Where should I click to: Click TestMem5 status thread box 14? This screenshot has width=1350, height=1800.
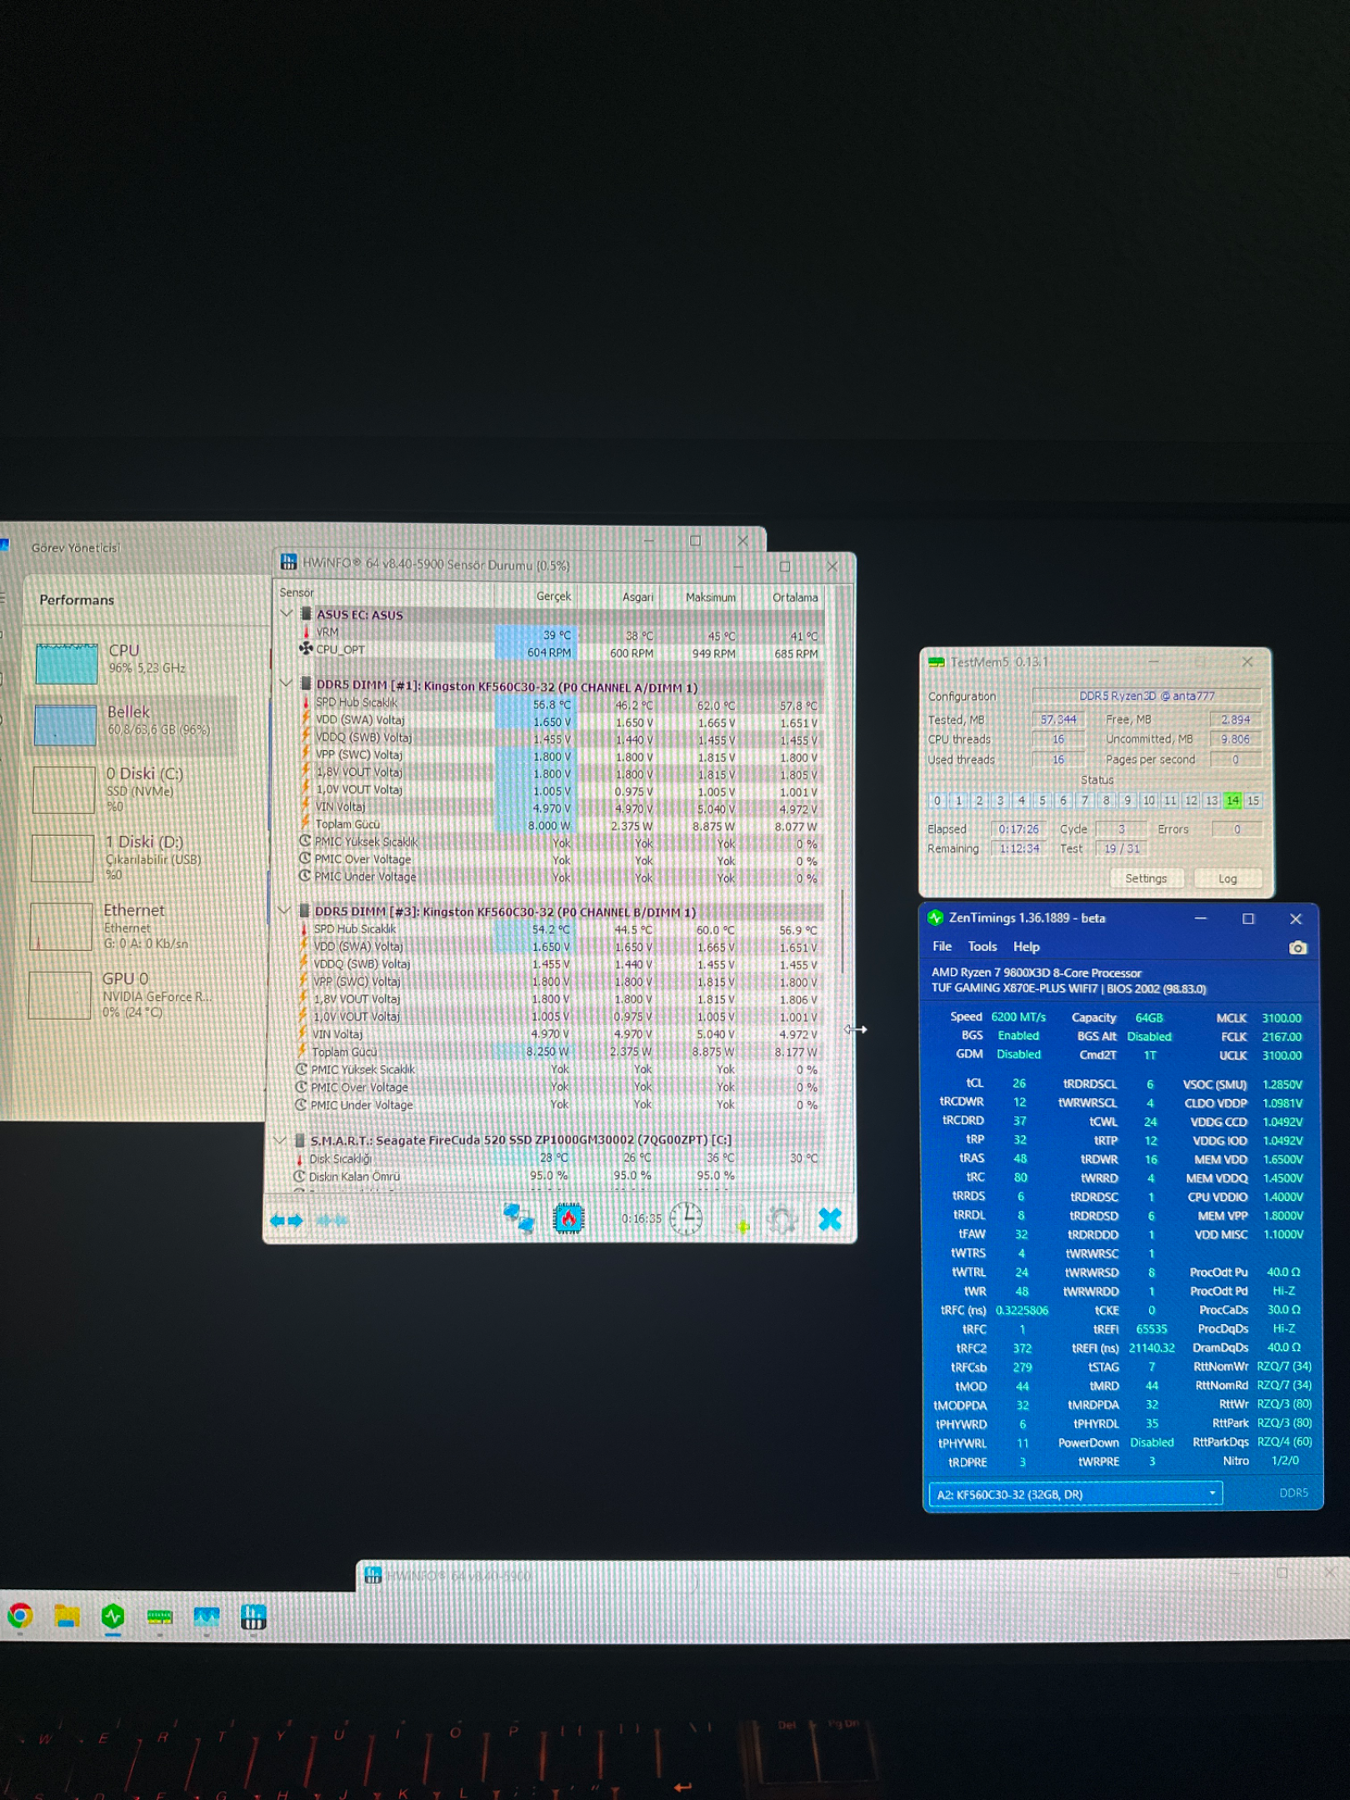tap(1232, 800)
